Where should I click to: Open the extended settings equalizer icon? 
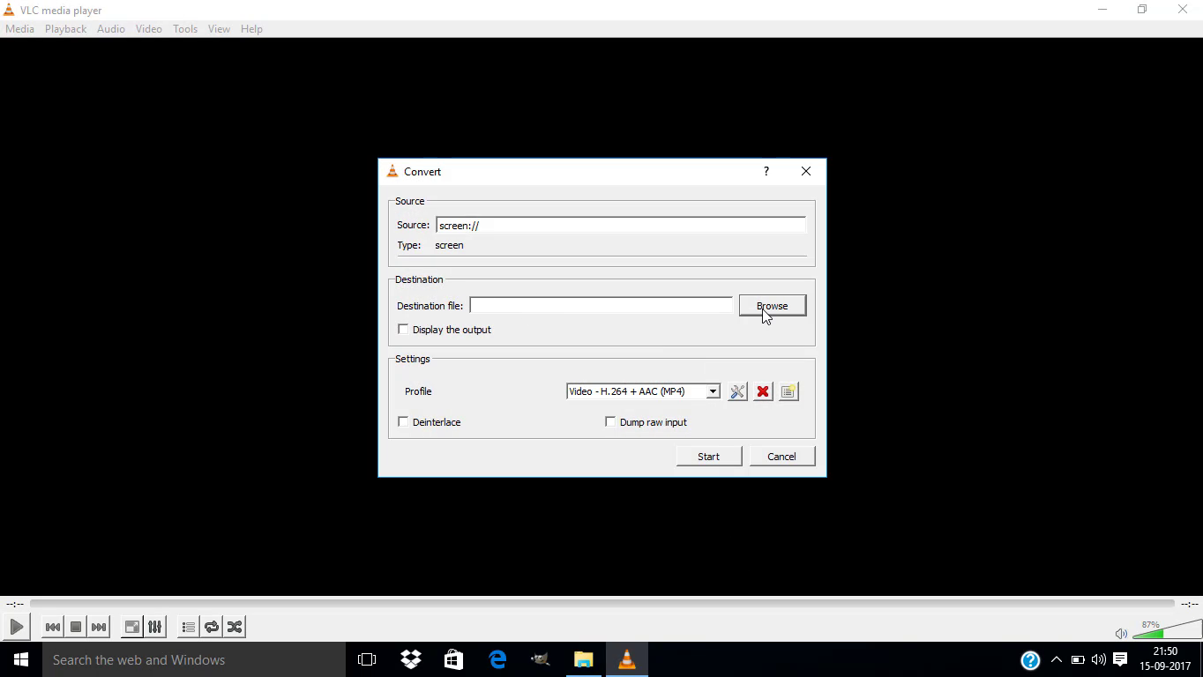pyautogui.click(x=154, y=627)
